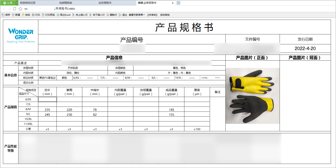Add a new tab with the plus icon
This screenshot has height=168, width=336.
178,3
